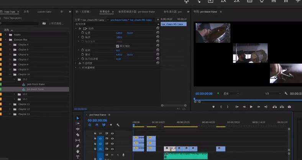Collapse the Chapter 10 folder
The width and height of the screenshot is (302, 160).
[x=10, y=74]
